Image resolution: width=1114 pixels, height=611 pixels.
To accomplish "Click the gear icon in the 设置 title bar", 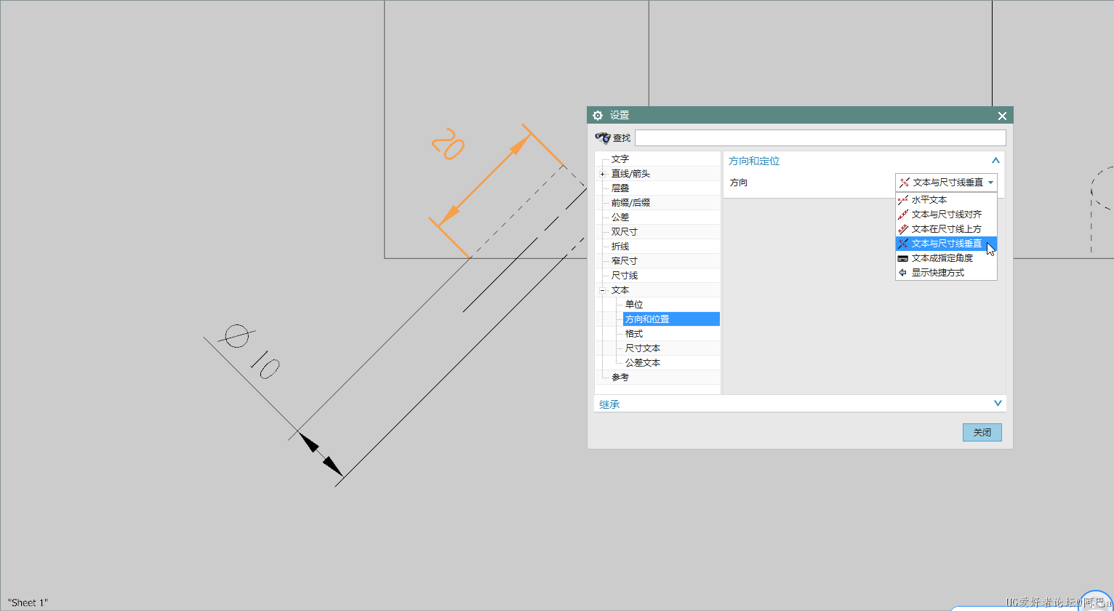I will click(598, 116).
